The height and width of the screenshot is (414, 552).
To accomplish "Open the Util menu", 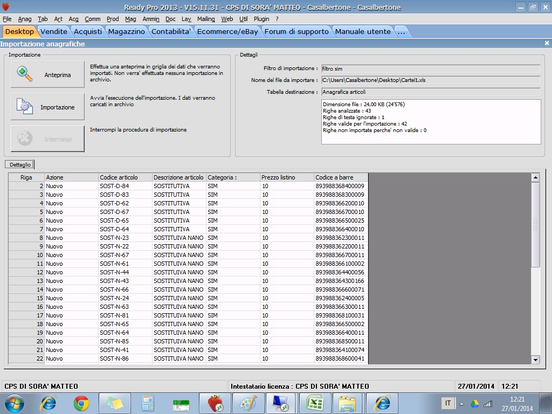I will 244,19.
